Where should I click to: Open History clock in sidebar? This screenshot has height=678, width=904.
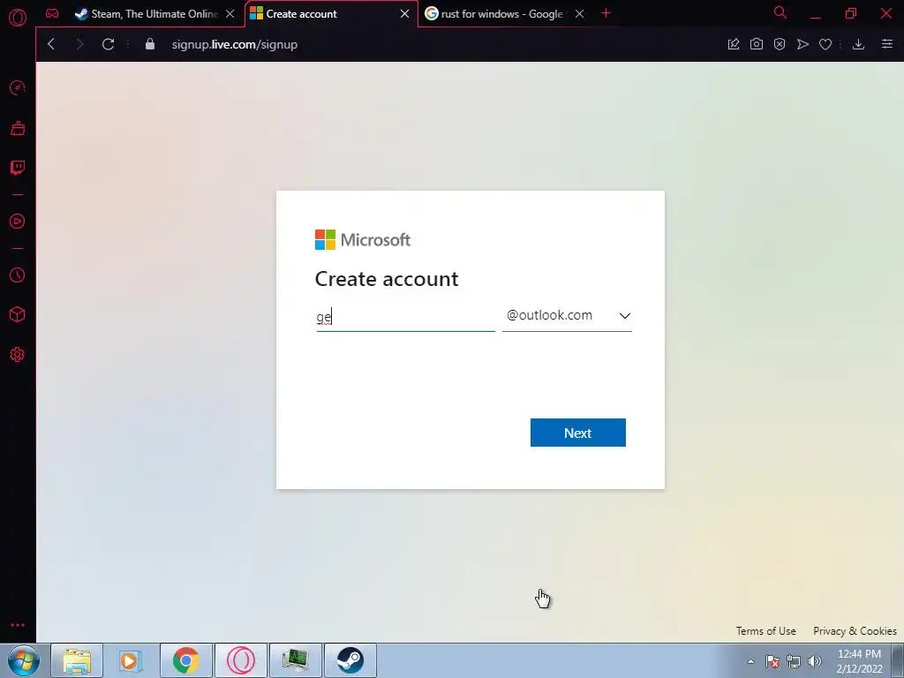pyautogui.click(x=18, y=275)
